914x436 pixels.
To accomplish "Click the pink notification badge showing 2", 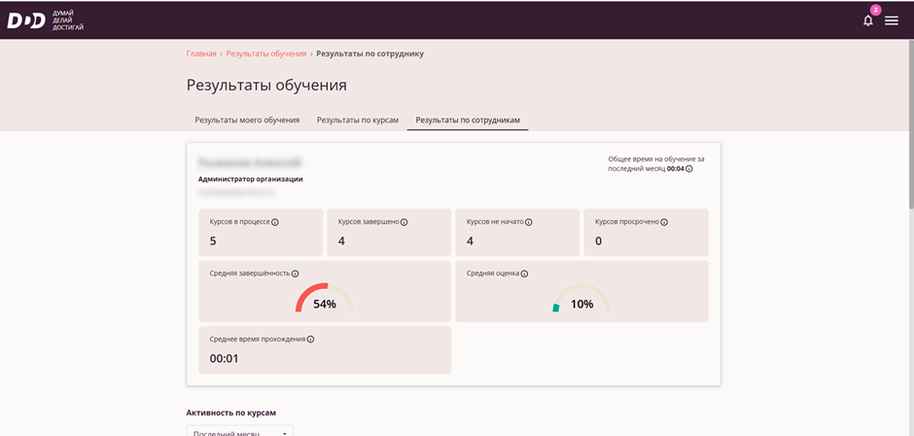I will (x=875, y=10).
